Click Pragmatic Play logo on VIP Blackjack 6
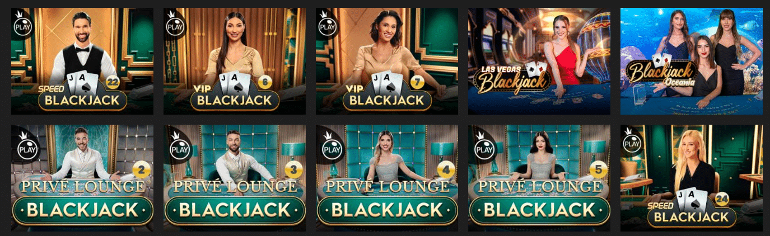The width and height of the screenshot is (770, 236). 175,23
